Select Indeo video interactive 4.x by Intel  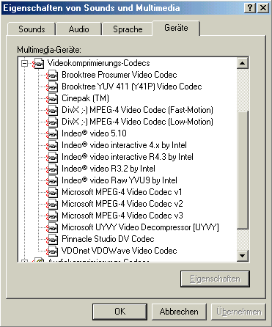click(124, 145)
